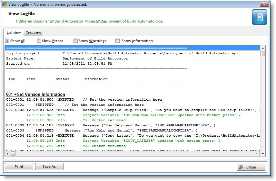Screen dimensions: 276x181
Task: Select the Line Time Status Information header row
Action: pyautogui.click(x=133, y=79)
